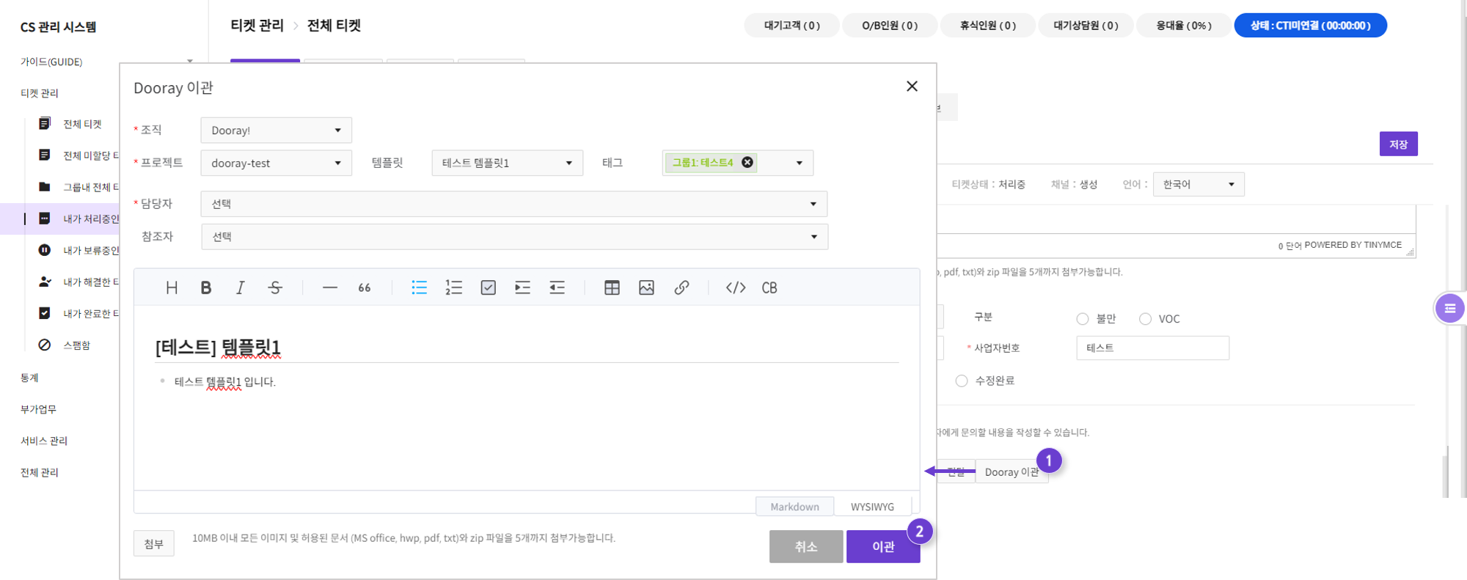The image size is (1467, 580).
Task: Click the O/B인원 (0) status pill
Action: coord(890,25)
